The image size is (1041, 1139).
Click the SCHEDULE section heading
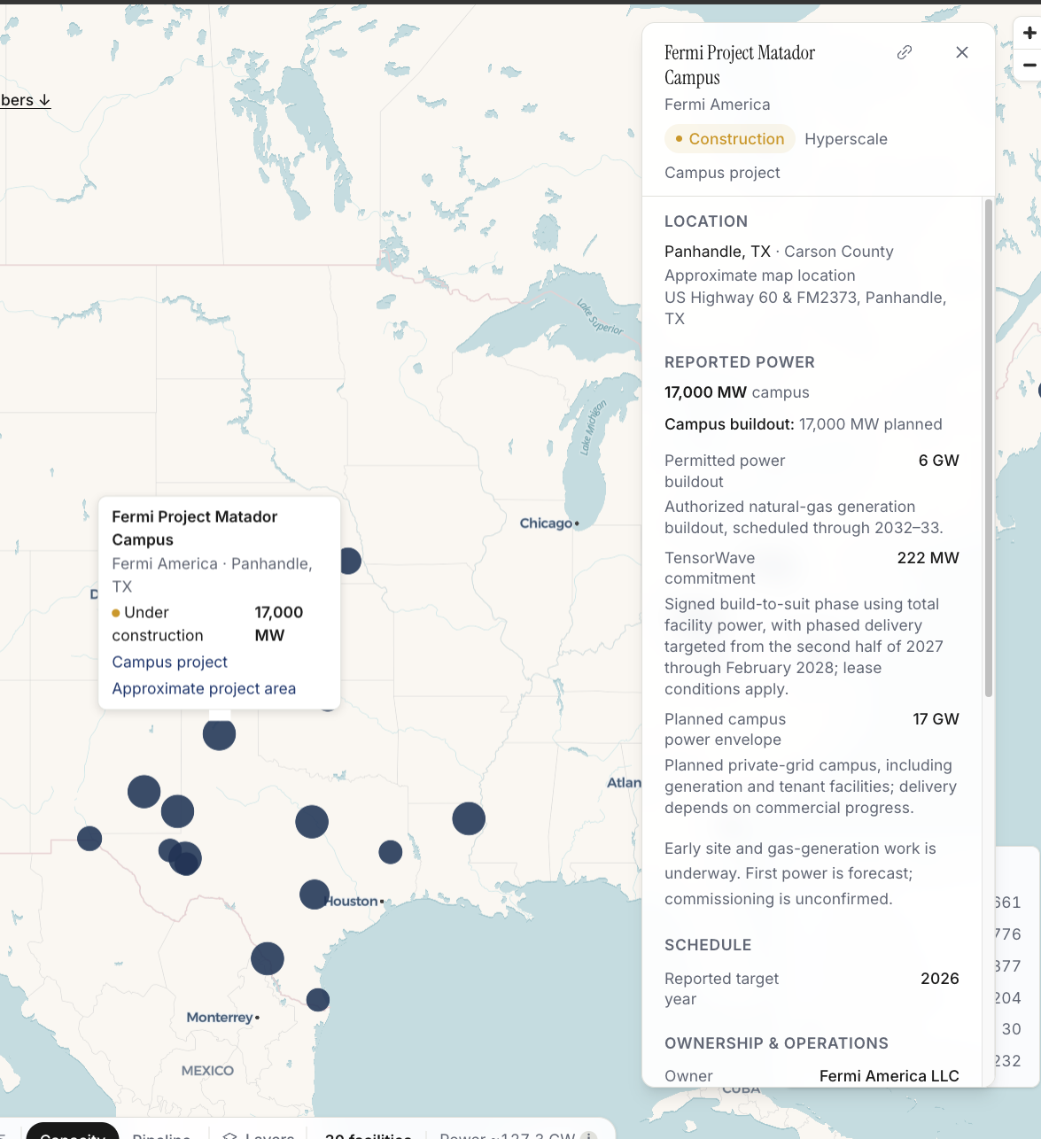[x=708, y=945]
